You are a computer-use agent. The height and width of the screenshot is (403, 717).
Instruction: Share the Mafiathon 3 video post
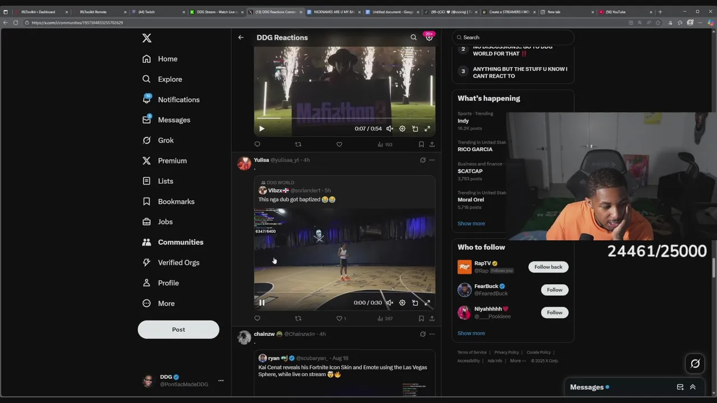(x=432, y=144)
